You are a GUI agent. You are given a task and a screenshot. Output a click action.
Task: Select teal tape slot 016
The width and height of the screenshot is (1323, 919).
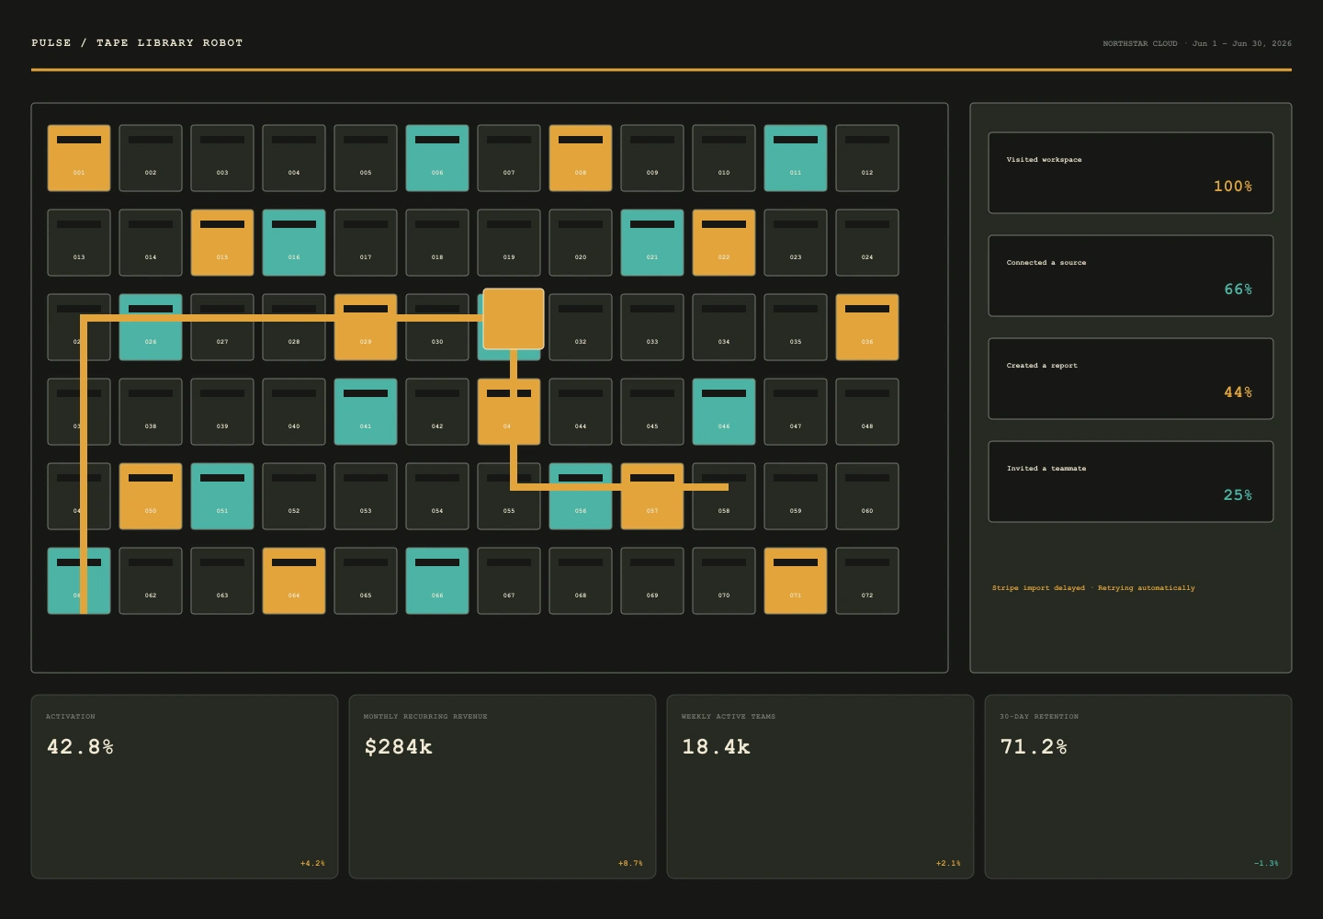294,243
